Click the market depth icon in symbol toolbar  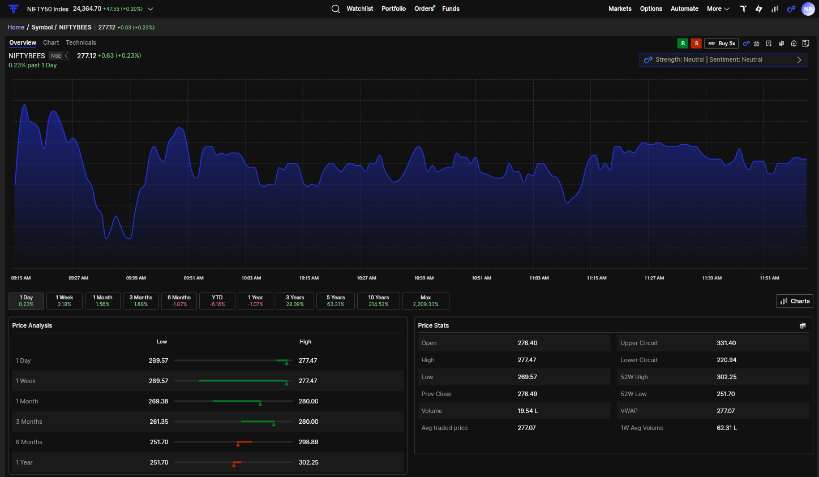click(x=782, y=44)
